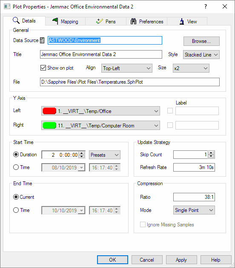Switch to the Mapping tab

pyautogui.click(x=65, y=21)
